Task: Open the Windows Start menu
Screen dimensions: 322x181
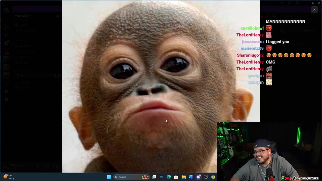Action: (109, 177)
